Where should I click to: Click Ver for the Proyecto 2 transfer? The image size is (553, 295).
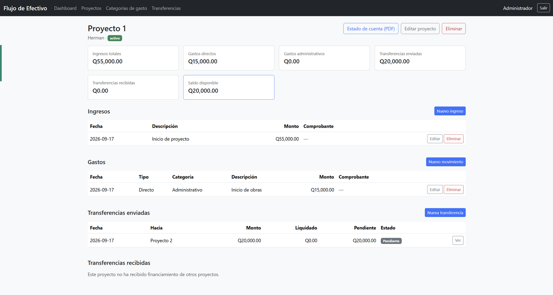click(458, 240)
